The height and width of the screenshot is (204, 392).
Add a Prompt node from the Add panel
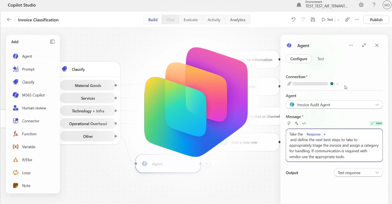click(x=23, y=69)
